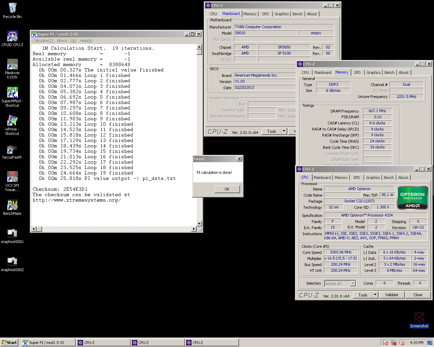This screenshot has height=347, width=434.
Task: Click the CPU tab CPU-Z window title icon
Action: (299, 169)
